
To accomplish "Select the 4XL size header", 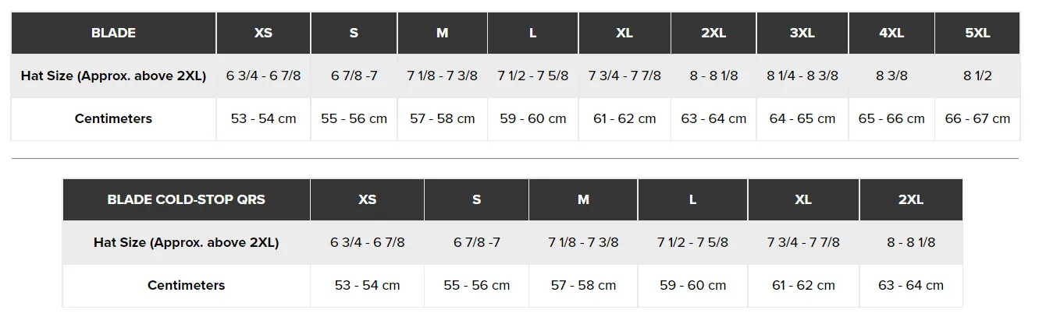I will pos(891,33).
